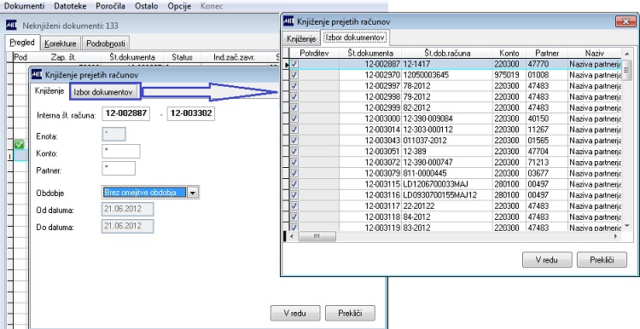Select cell 12050003645

(447, 75)
